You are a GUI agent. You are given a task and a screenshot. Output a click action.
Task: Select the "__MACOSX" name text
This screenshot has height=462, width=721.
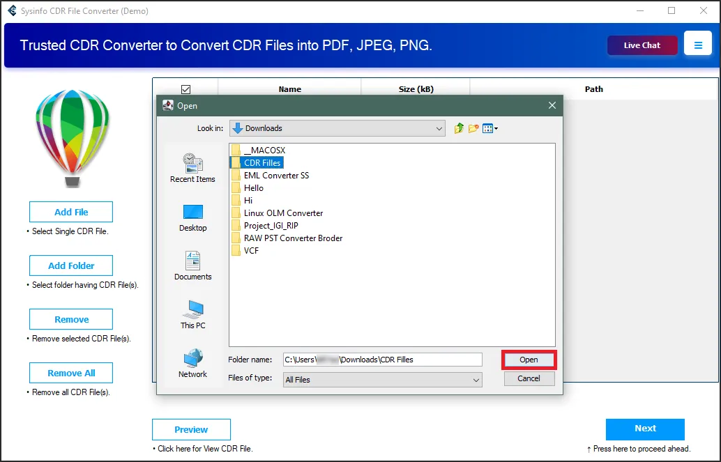(264, 151)
